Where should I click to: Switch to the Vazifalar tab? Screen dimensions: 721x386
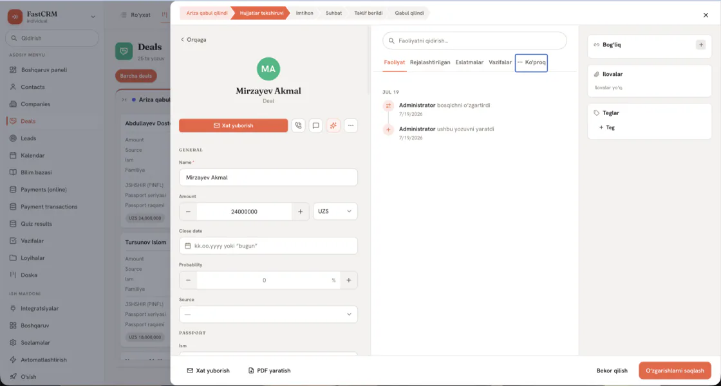(500, 62)
